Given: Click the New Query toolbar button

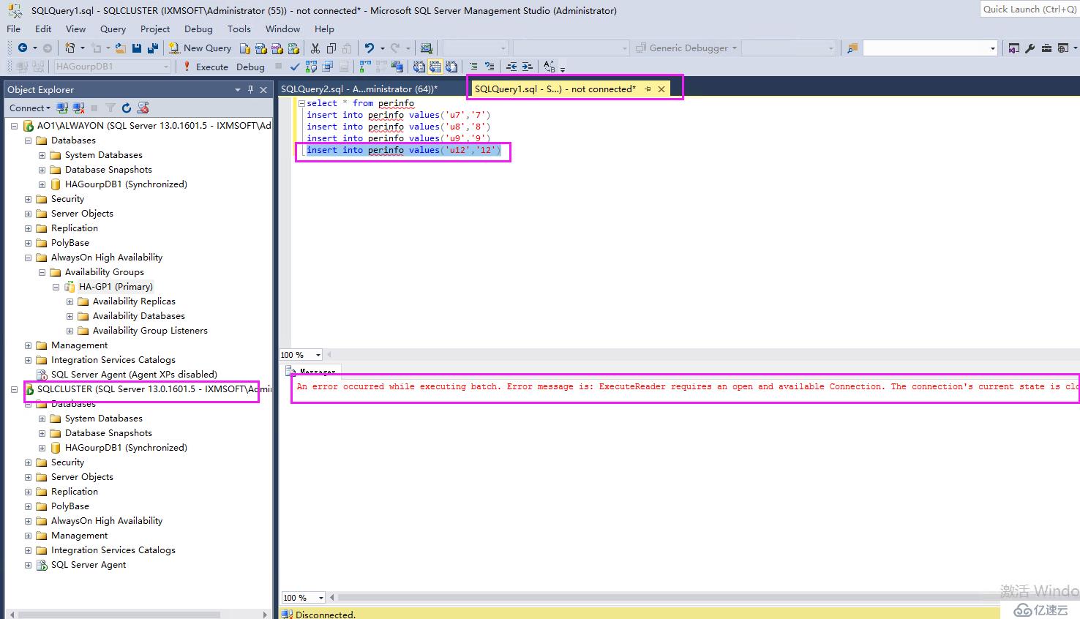Looking at the screenshot, I should click(x=200, y=48).
